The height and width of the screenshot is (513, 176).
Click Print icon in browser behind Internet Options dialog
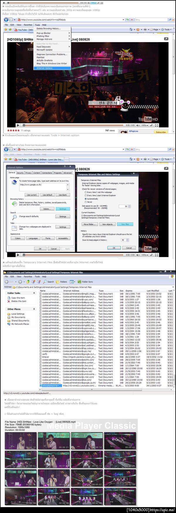pos(145,159)
